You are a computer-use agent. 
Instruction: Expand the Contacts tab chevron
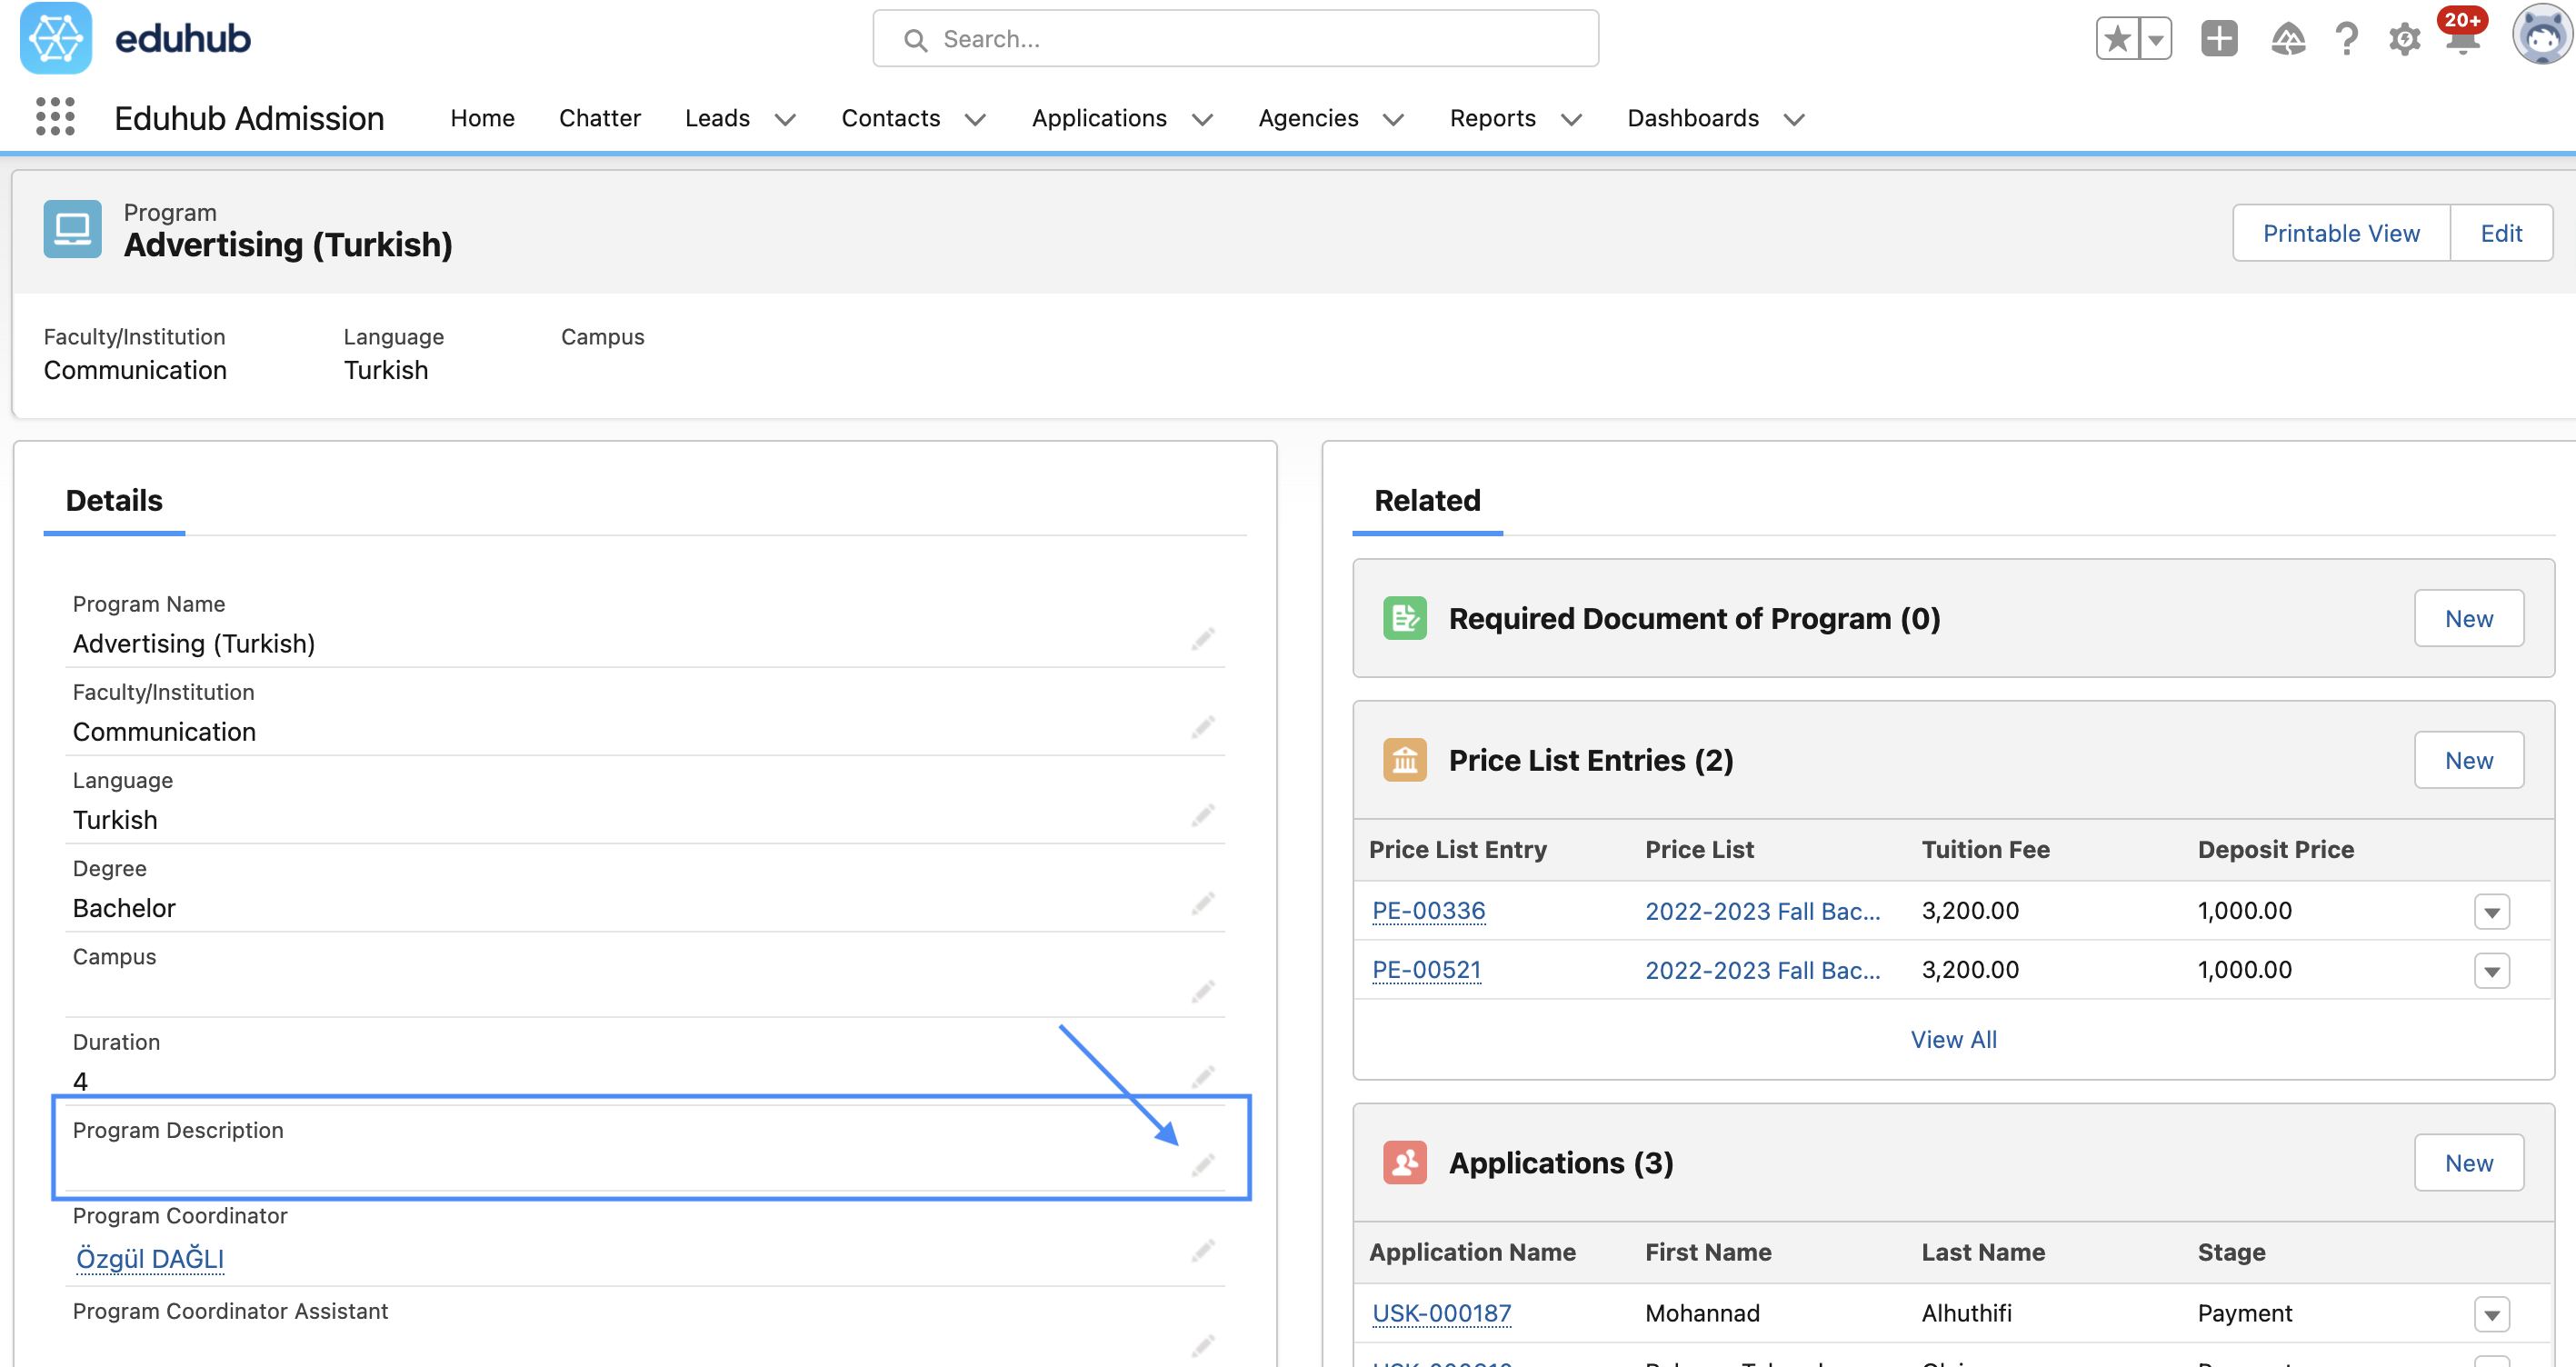[x=976, y=119]
